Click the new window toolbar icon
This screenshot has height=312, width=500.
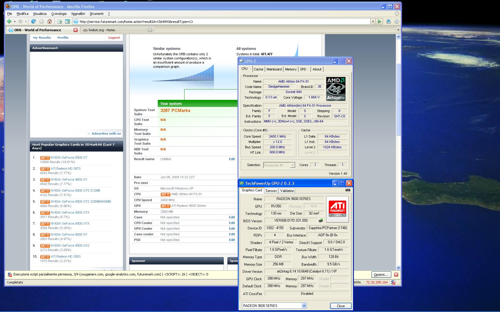click(x=68, y=21)
